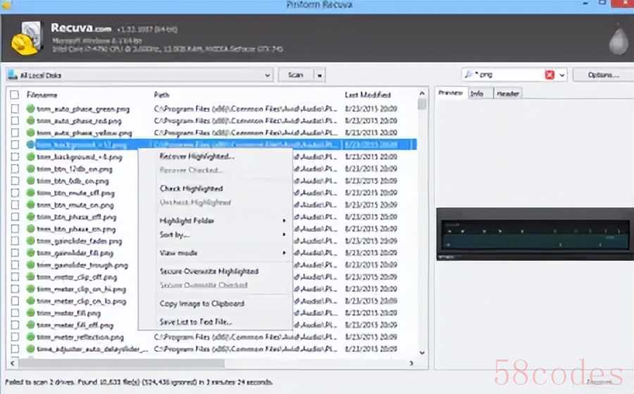Switch to the Header tab
The image size is (634, 394).
(x=507, y=94)
